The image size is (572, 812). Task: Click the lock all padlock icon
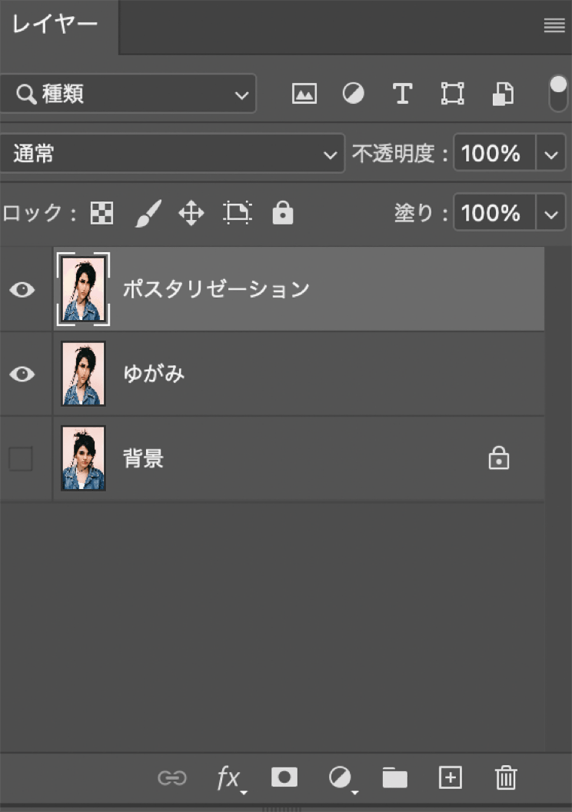[x=283, y=214]
